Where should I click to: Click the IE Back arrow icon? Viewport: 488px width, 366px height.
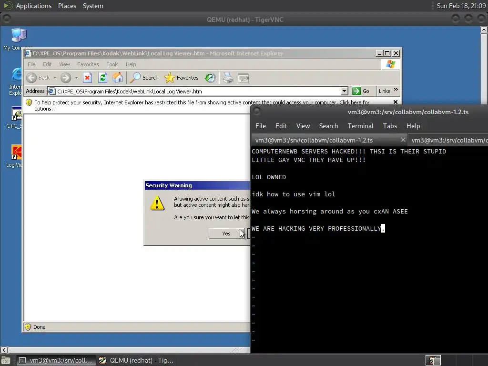(x=31, y=78)
